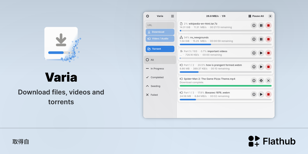
Task: Show info for wikipedia-en-html.tar.7z
Action: click(254, 25)
